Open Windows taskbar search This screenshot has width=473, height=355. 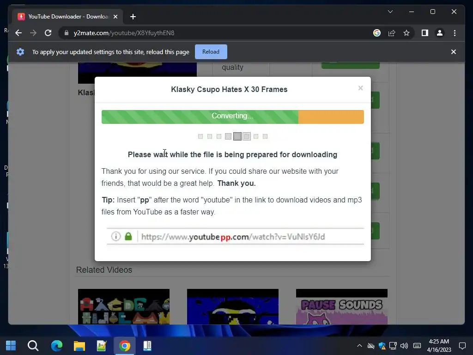click(33, 346)
